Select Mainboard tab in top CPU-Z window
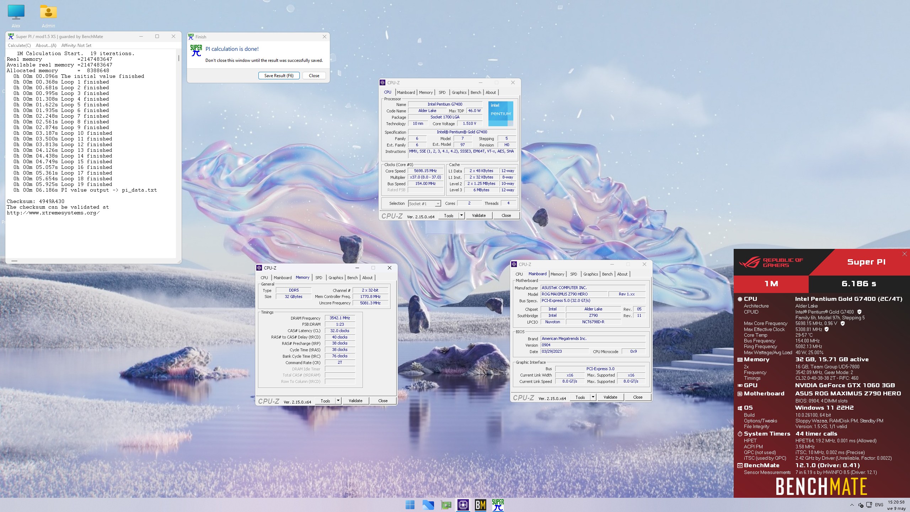 click(406, 92)
